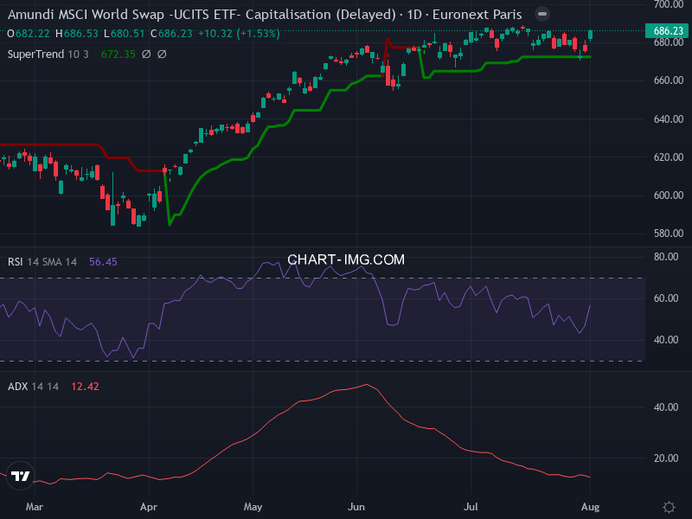Click the ADX 40.00 axis label
692x519 pixels.
tap(666, 407)
